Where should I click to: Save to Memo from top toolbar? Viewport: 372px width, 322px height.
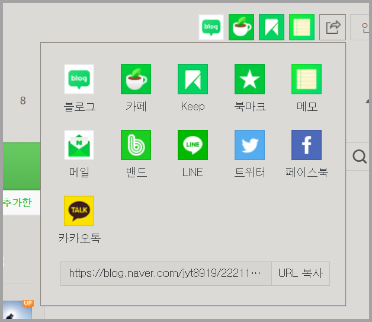click(x=302, y=27)
